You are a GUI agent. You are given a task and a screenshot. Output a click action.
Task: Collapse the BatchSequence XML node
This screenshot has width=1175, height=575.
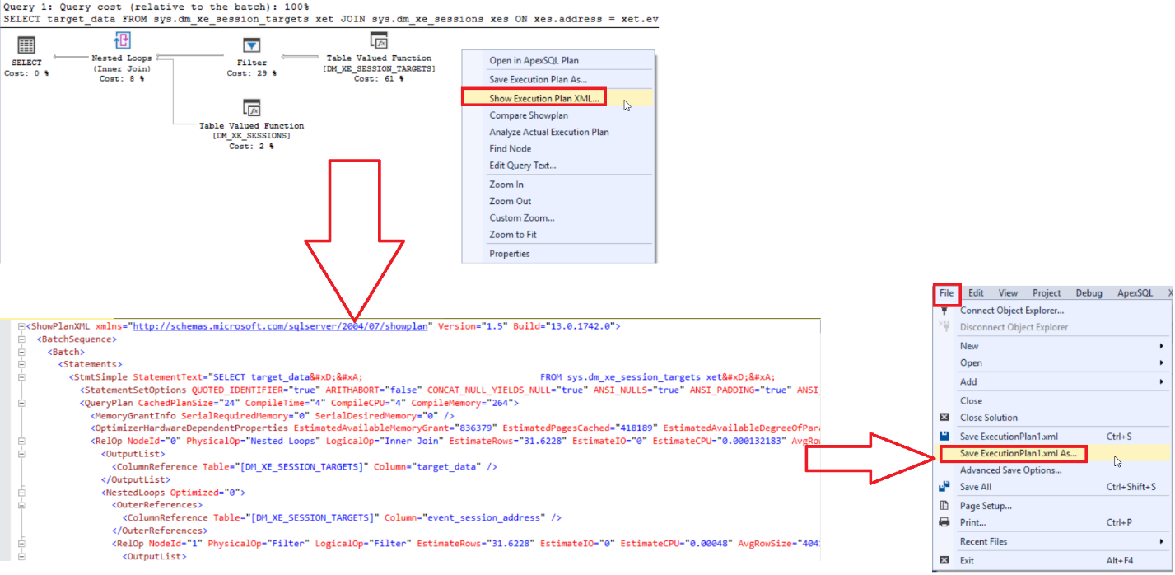20,339
